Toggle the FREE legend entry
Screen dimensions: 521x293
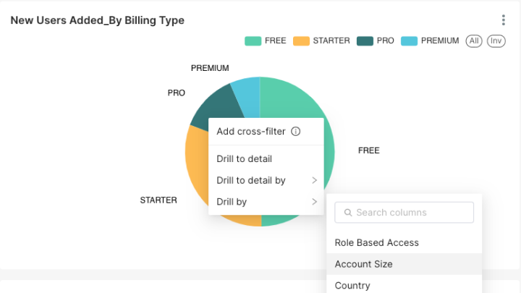pyautogui.click(x=266, y=41)
